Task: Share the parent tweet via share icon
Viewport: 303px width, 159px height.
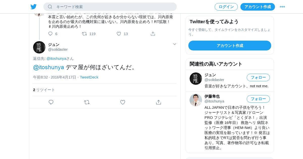Action: 153,34
